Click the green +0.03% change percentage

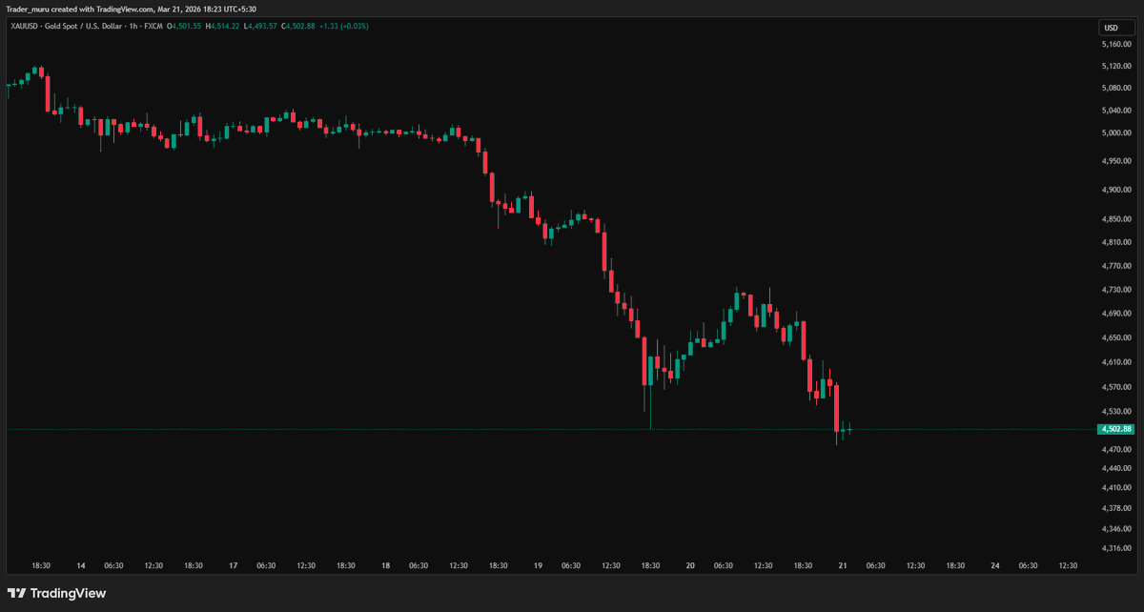[352, 27]
